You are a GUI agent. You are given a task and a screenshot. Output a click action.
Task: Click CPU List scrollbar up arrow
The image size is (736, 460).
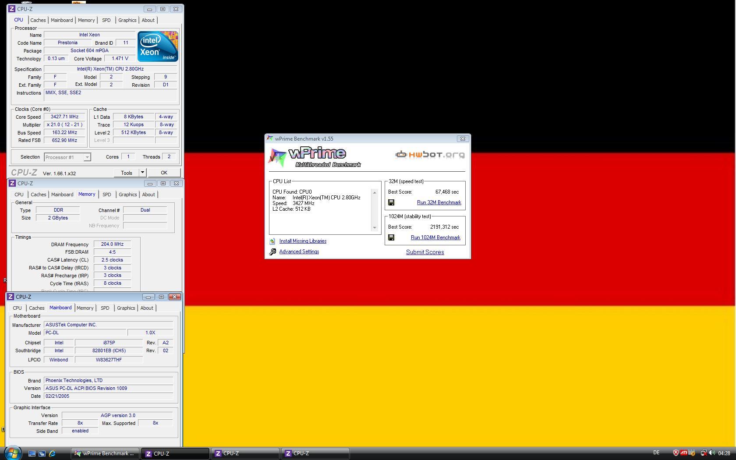coord(374,193)
